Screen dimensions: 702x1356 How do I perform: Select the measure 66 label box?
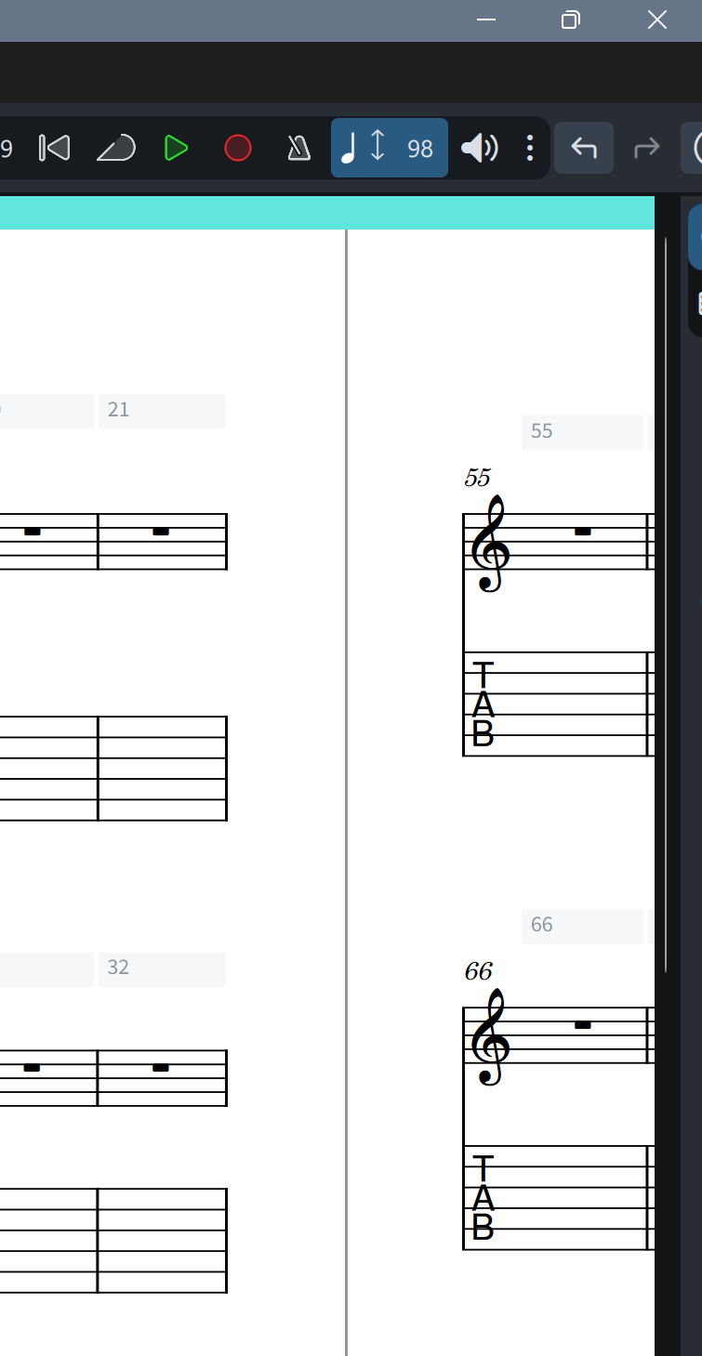tap(582, 926)
